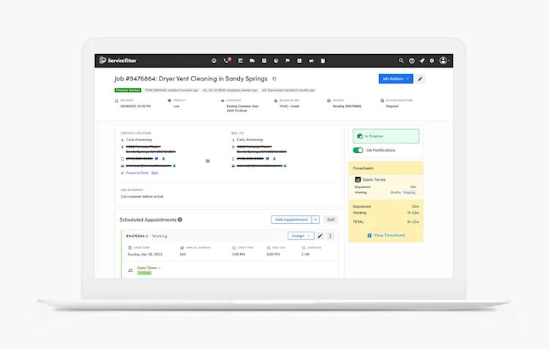
Task: Open the help question mark icon
Action: pos(411,61)
